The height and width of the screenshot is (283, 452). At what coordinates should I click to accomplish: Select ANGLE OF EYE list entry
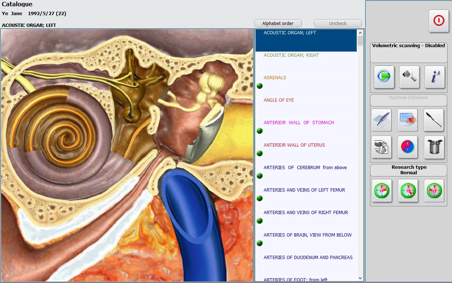(278, 100)
